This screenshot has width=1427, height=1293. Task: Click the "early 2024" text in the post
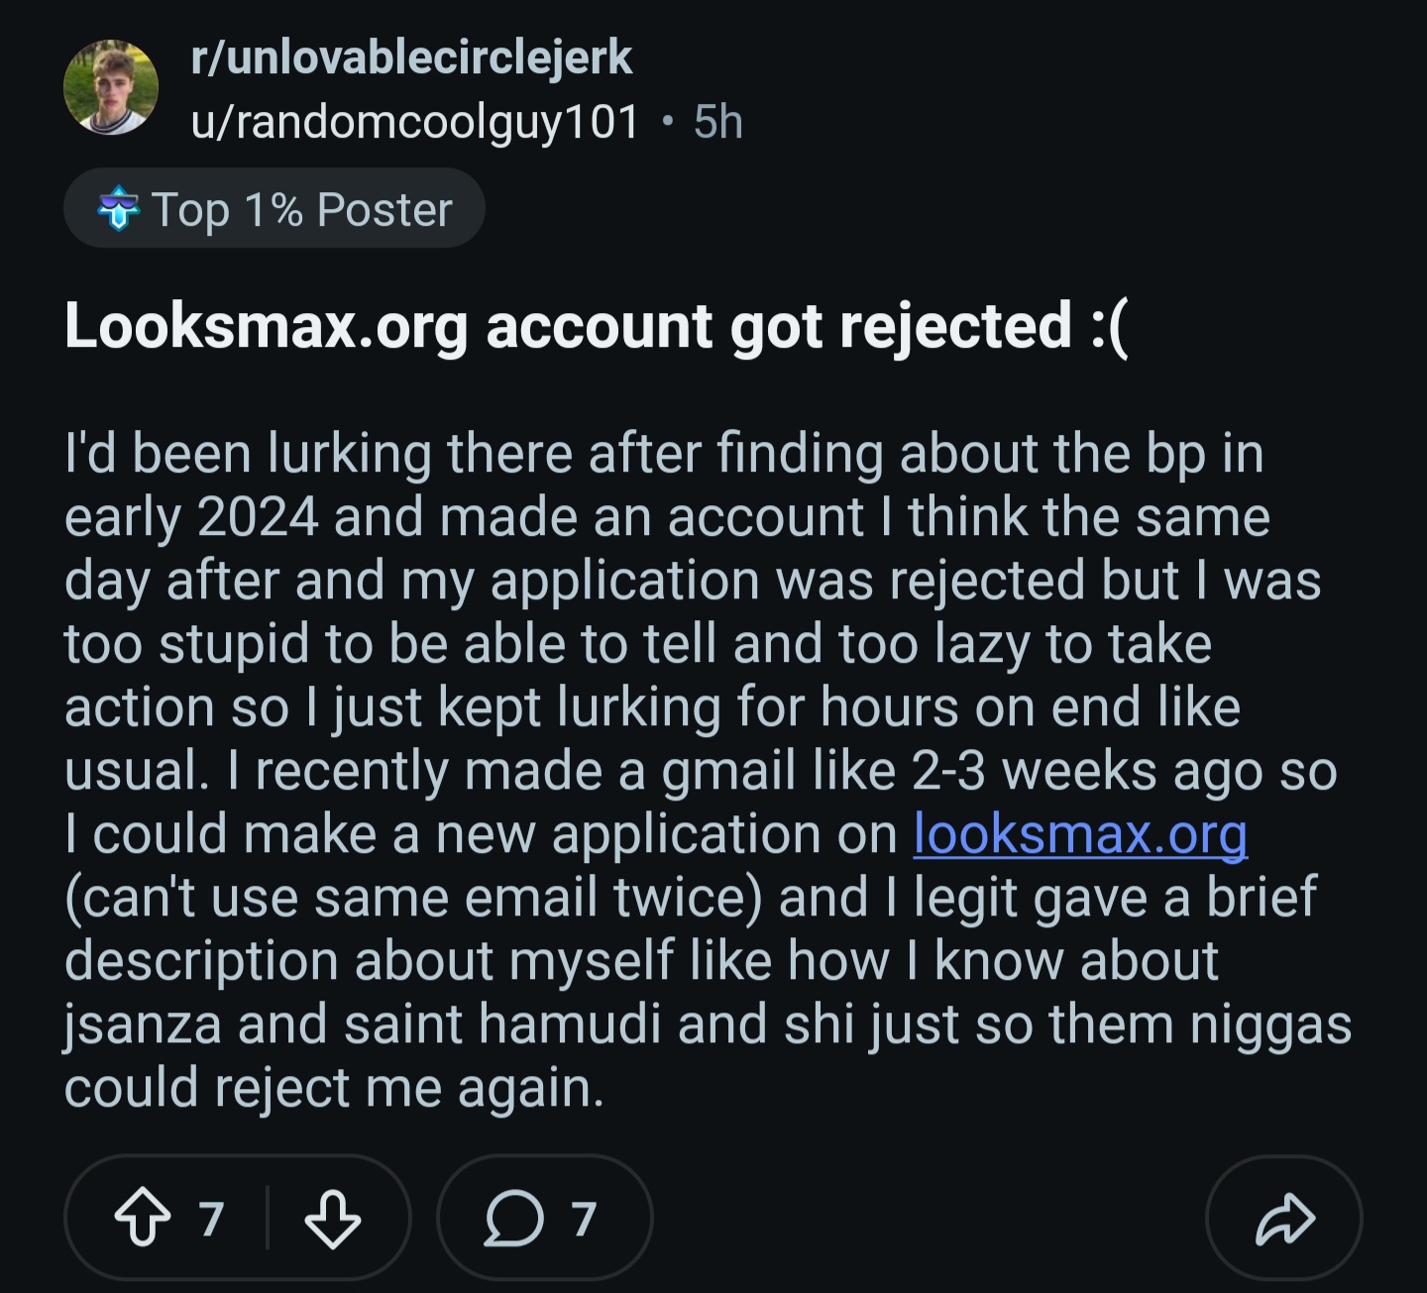click(191, 517)
